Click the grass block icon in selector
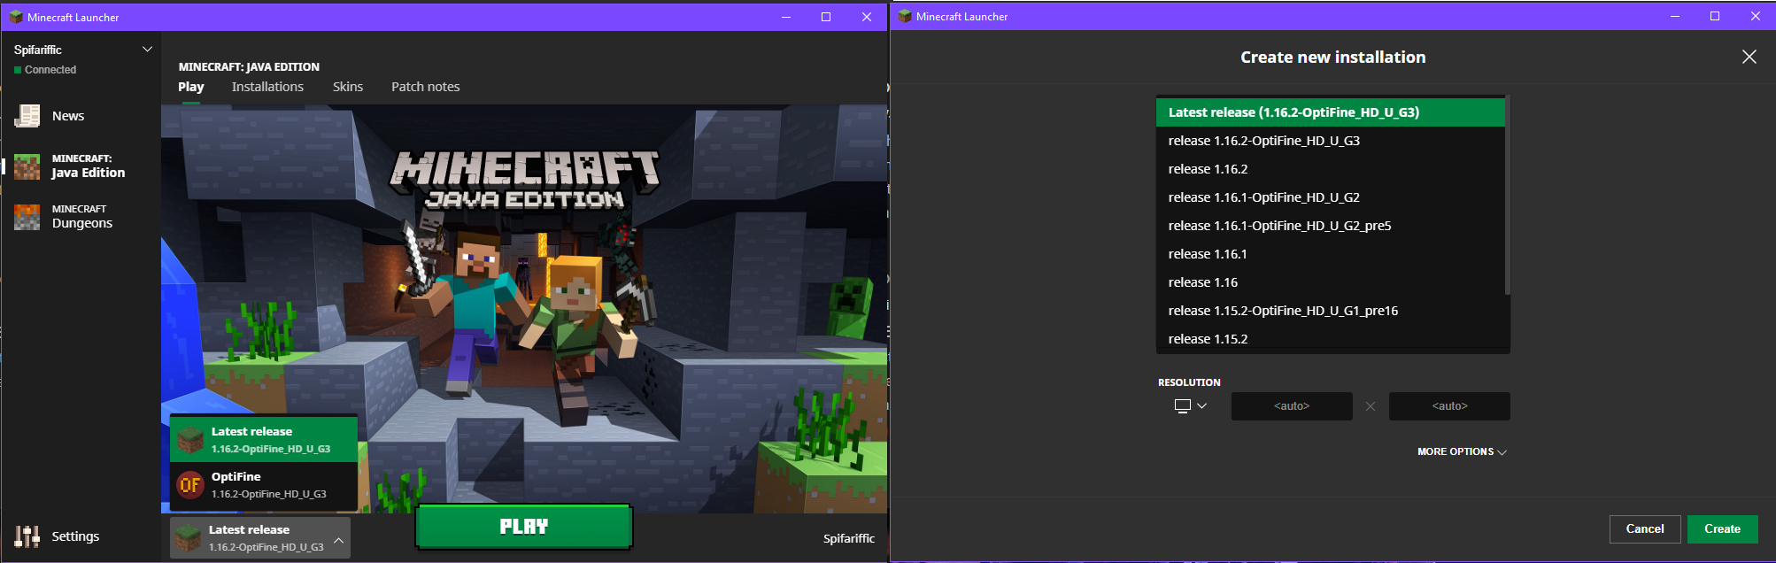The image size is (1776, 563). point(188,538)
